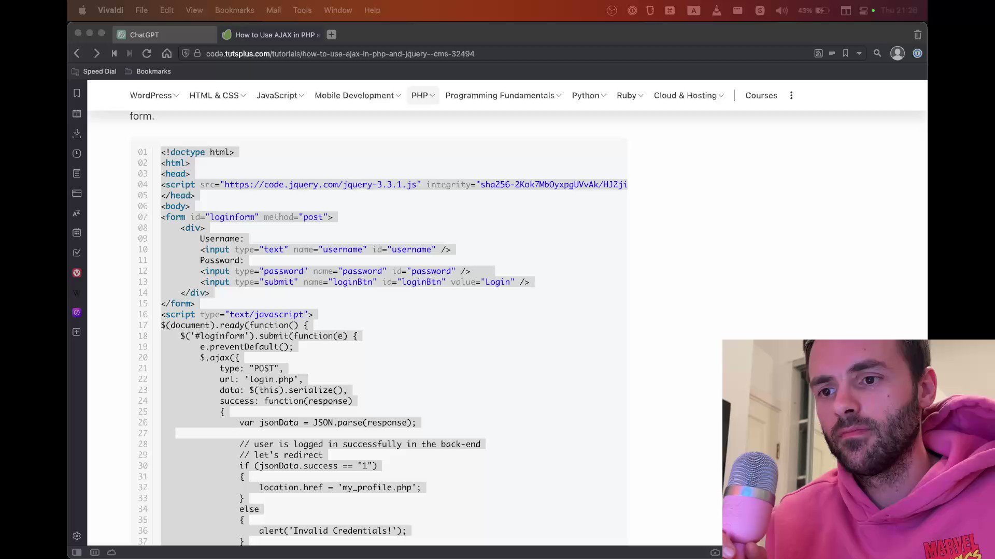Toggle reader view in address bar

click(x=832, y=53)
